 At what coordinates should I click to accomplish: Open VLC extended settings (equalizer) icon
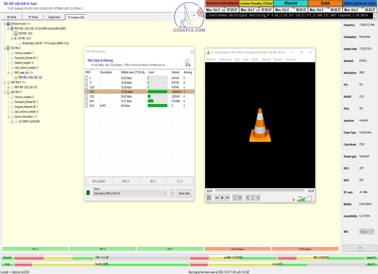coord(240,198)
